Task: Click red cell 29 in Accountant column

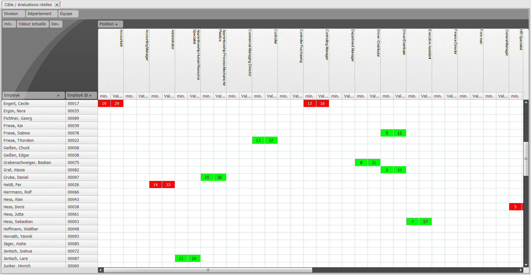Action: pos(117,104)
